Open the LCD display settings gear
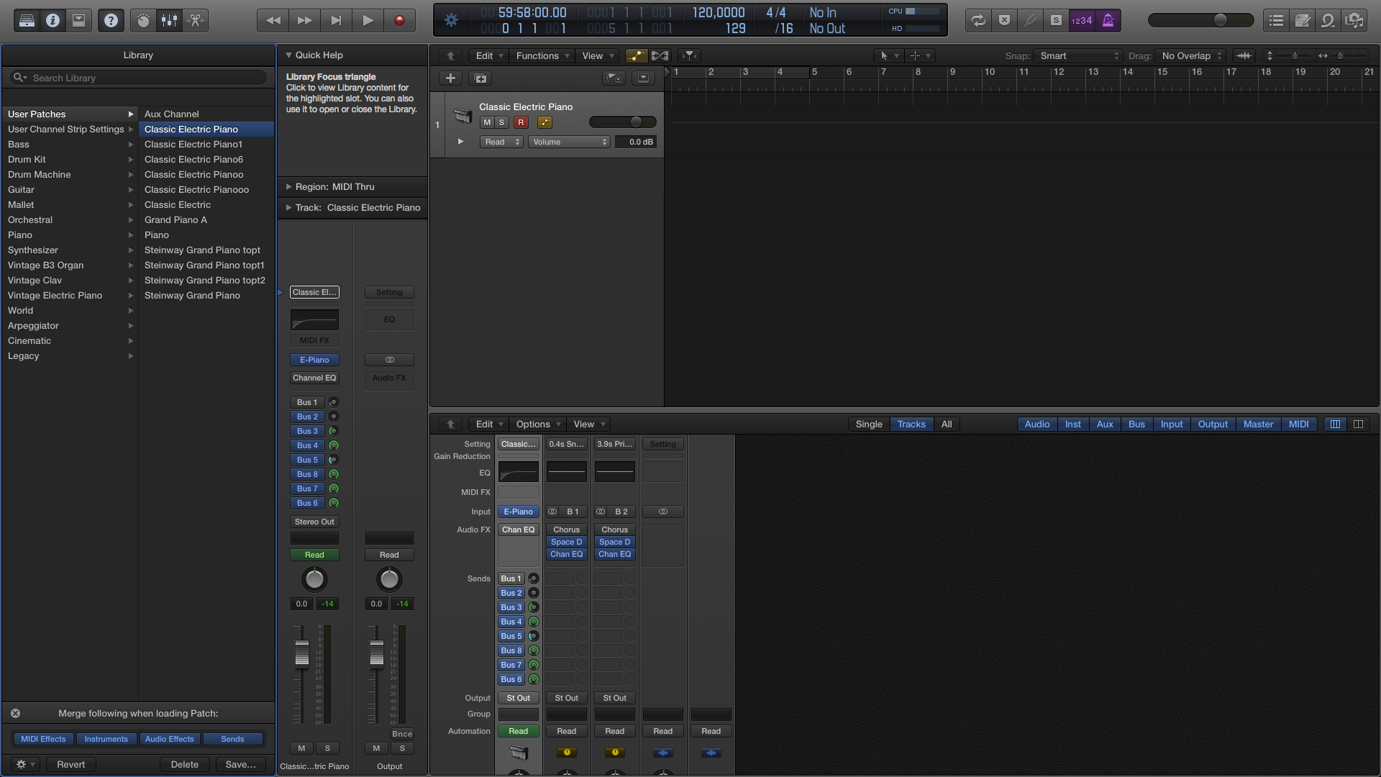The image size is (1381, 777). [x=451, y=20]
